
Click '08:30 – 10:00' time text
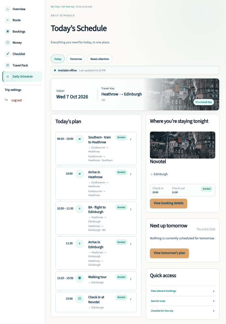click(65, 139)
